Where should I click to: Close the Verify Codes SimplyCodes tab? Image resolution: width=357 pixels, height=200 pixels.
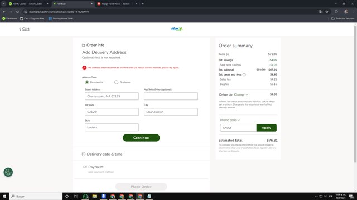[47, 4]
